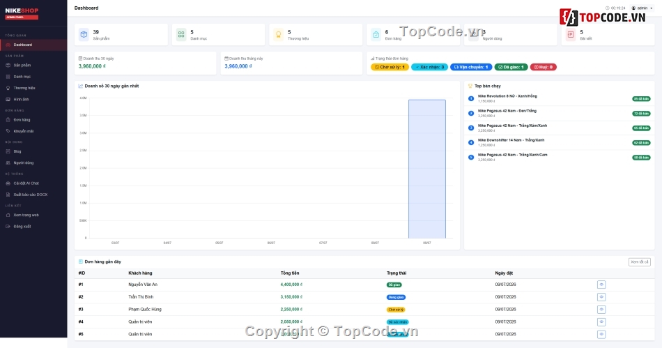
Task: Click the Xem trang web icon
Action: click(x=8, y=215)
